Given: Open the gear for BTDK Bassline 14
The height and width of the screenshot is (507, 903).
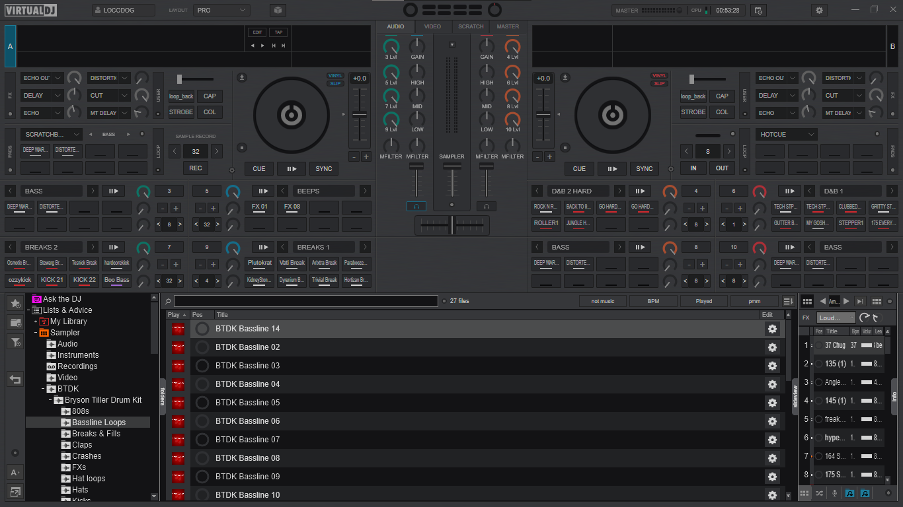Looking at the screenshot, I should pos(771,329).
